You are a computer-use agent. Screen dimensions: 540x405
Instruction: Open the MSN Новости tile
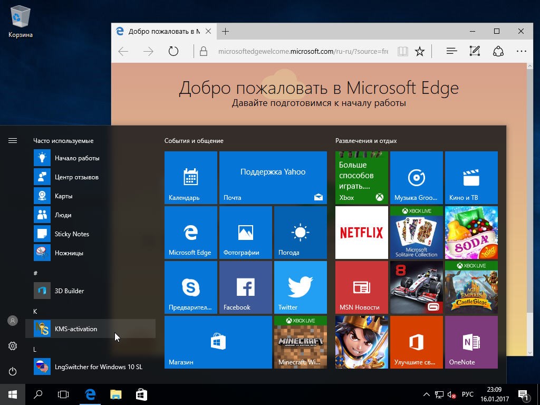pos(362,287)
